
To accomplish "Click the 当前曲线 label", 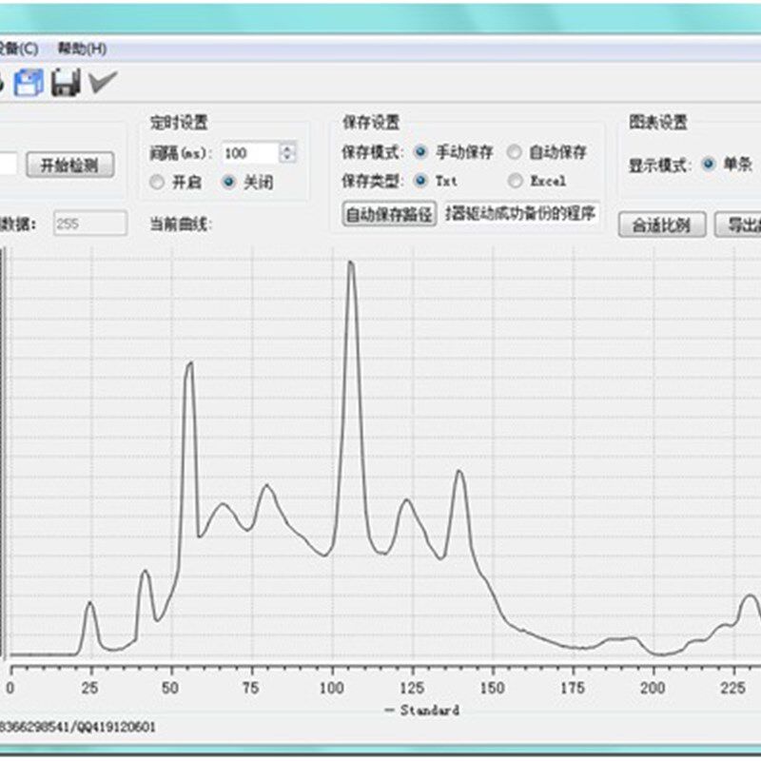I will tap(181, 224).
